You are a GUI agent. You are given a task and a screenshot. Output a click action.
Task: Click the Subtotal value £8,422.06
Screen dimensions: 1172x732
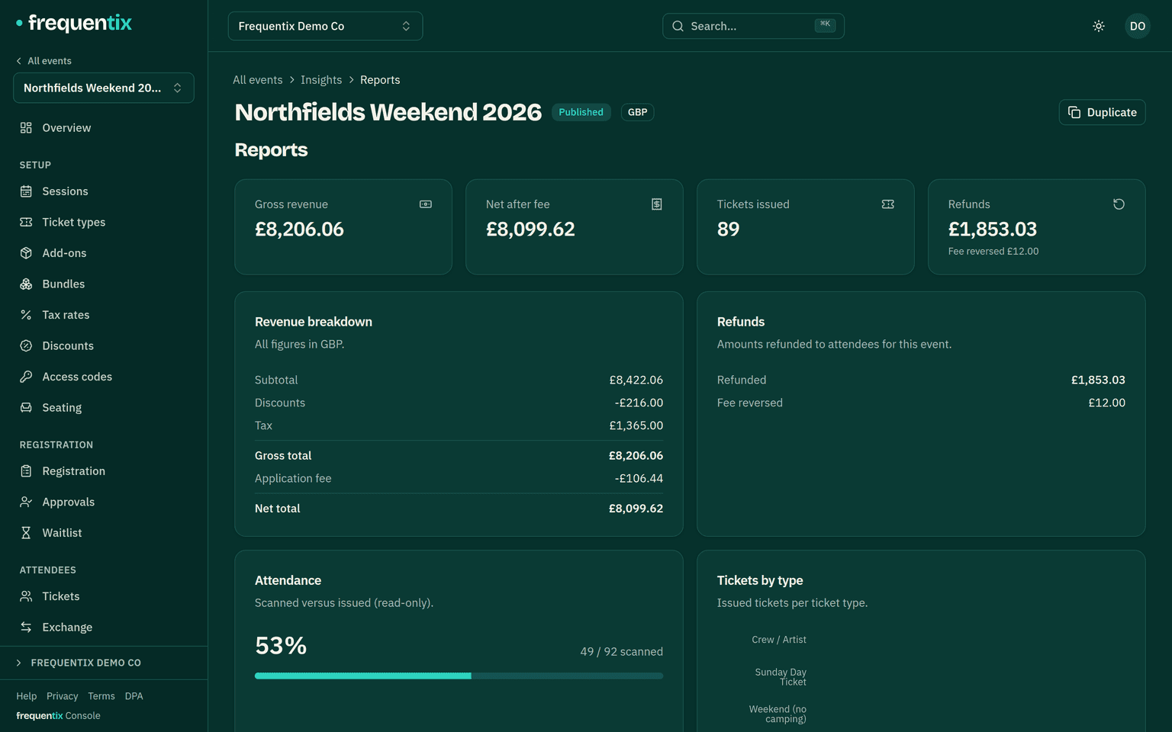636,380
